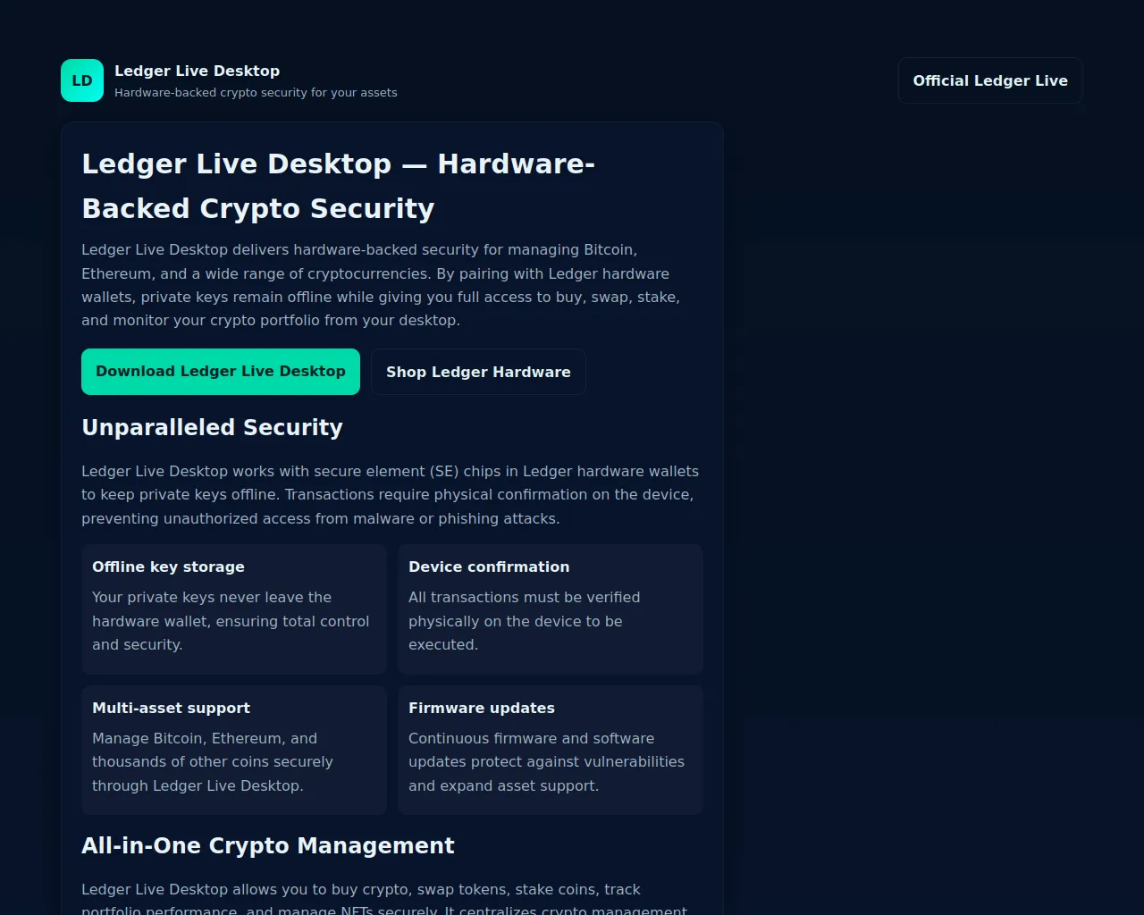
Task: Click paragraph starting 'Ledger Live Desktop works with secure'
Action: click(391, 495)
